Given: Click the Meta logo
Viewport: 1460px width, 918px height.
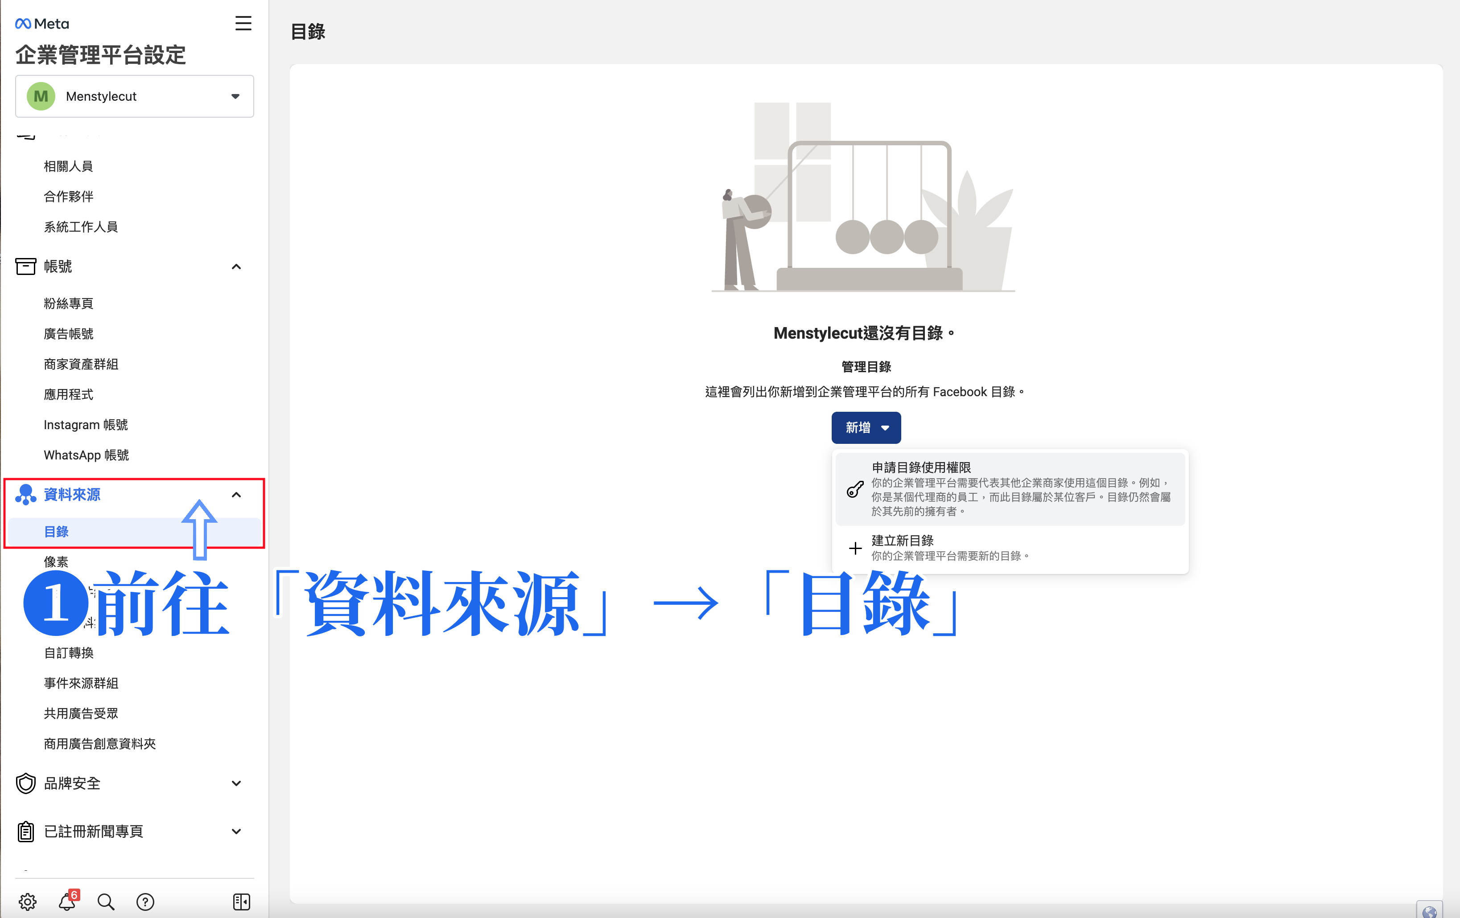Looking at the screenshot, I should (x=42, y=24).
